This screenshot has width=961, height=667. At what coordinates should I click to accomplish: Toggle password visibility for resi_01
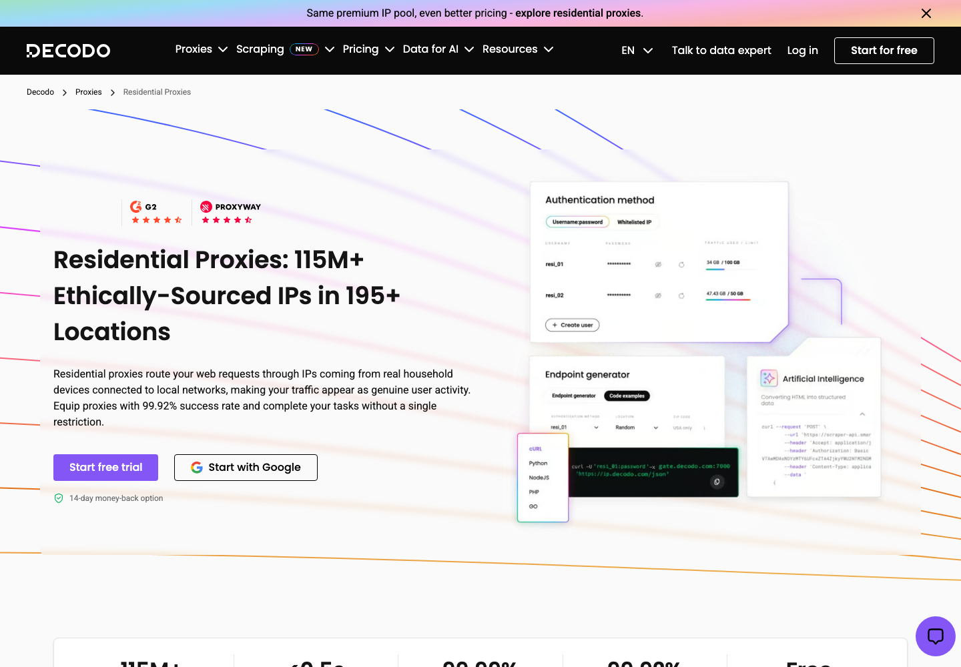(x=658, y=264)
